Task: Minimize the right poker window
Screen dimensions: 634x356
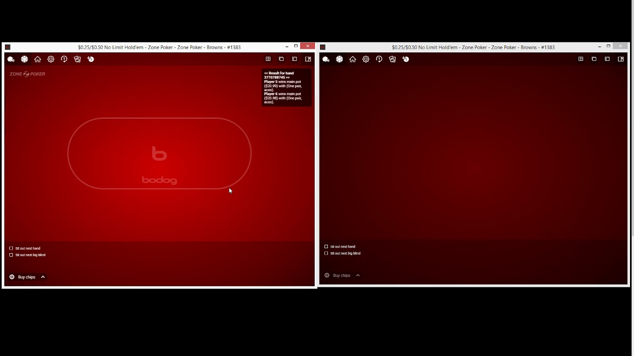Action: 599,46
